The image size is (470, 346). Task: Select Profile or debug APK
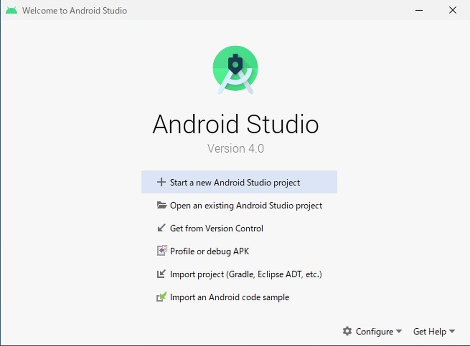click(x=209, y=251)
